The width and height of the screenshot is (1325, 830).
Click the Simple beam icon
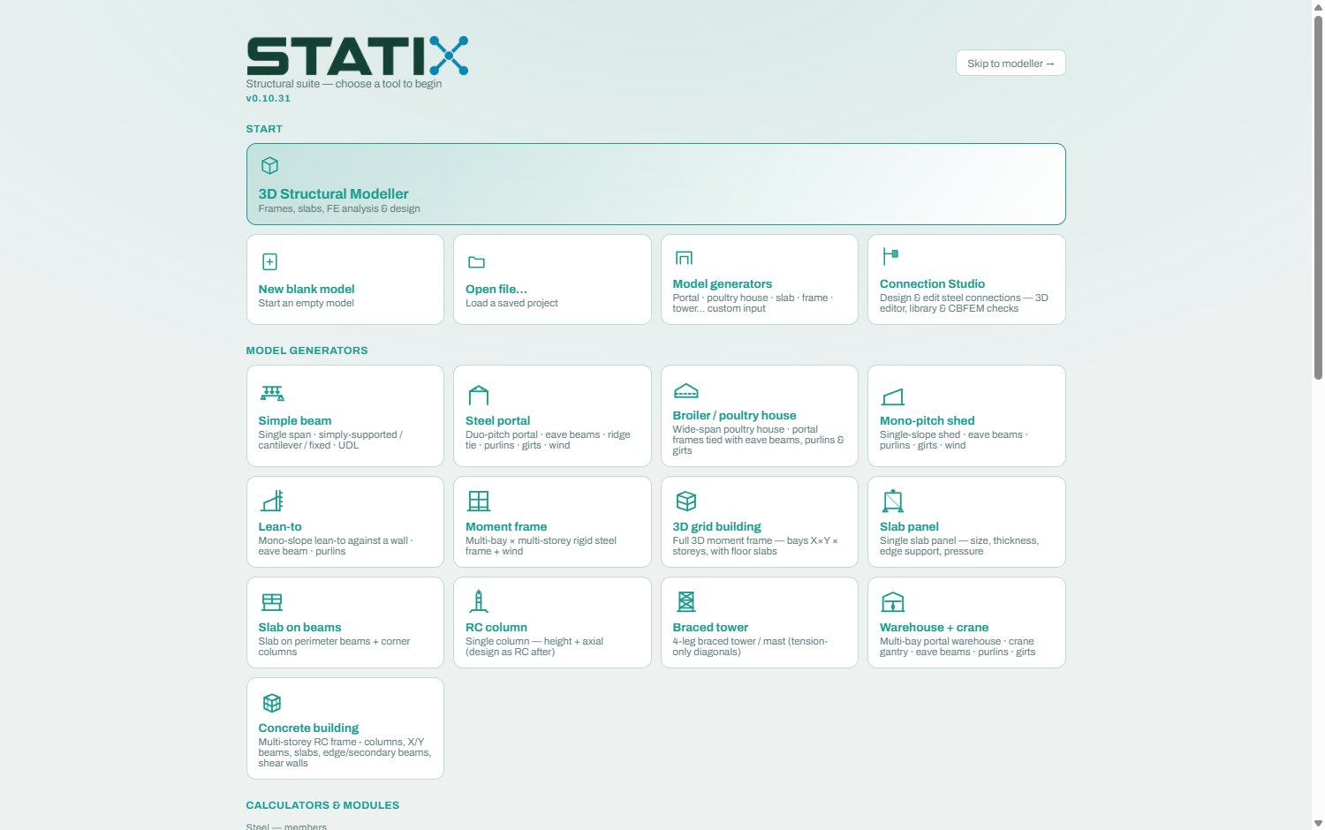click(272, 393)
